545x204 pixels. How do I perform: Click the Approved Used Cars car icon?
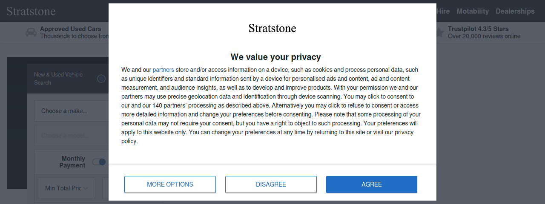[x=31, y=32]
